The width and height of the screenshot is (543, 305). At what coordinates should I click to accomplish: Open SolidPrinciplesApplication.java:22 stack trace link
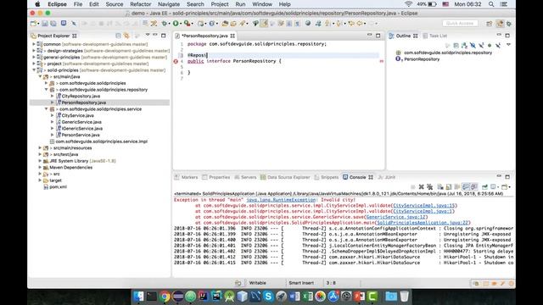[x=423, y=223]
